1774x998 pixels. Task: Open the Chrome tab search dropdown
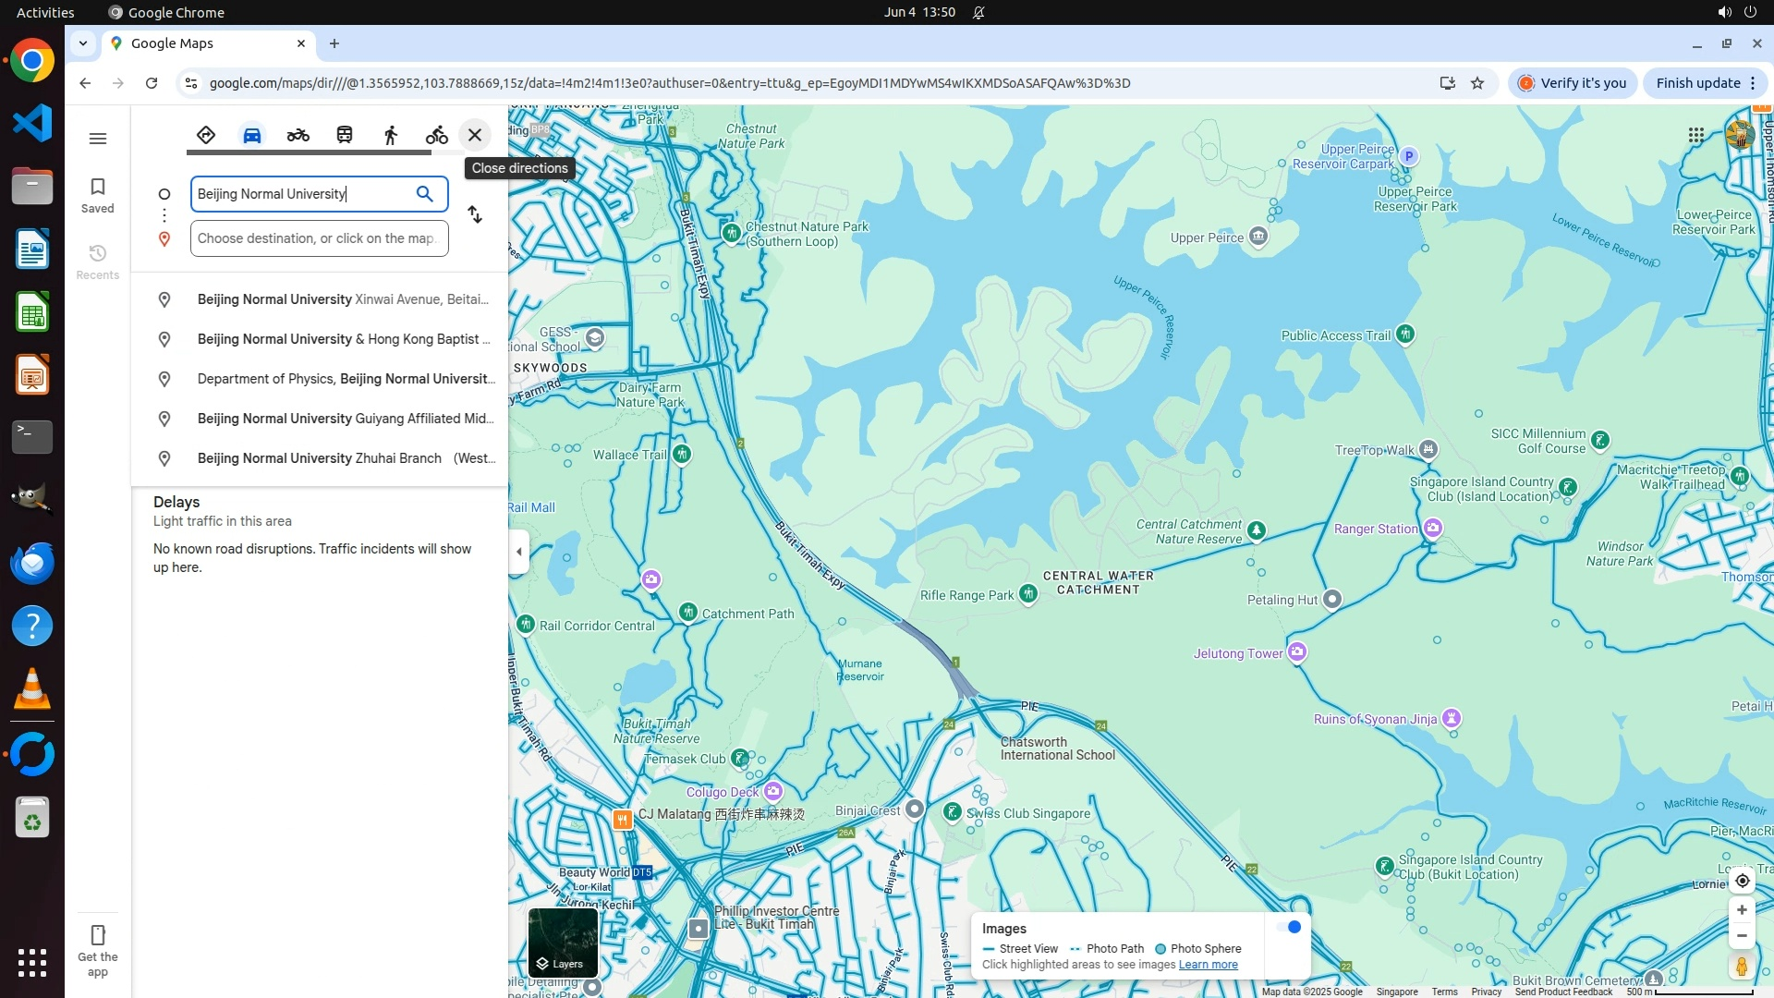point(83,43)
